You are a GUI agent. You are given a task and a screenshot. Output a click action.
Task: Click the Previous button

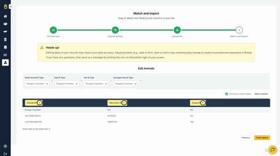pos(246,138)
